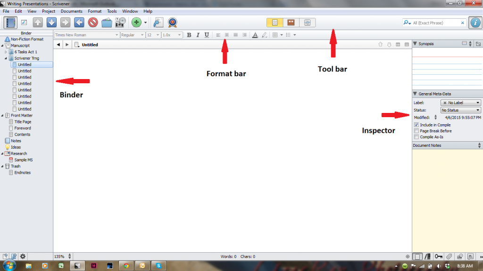Open Chrome from the taskbar
Viewport: 483px width, 271px height.
126,266
